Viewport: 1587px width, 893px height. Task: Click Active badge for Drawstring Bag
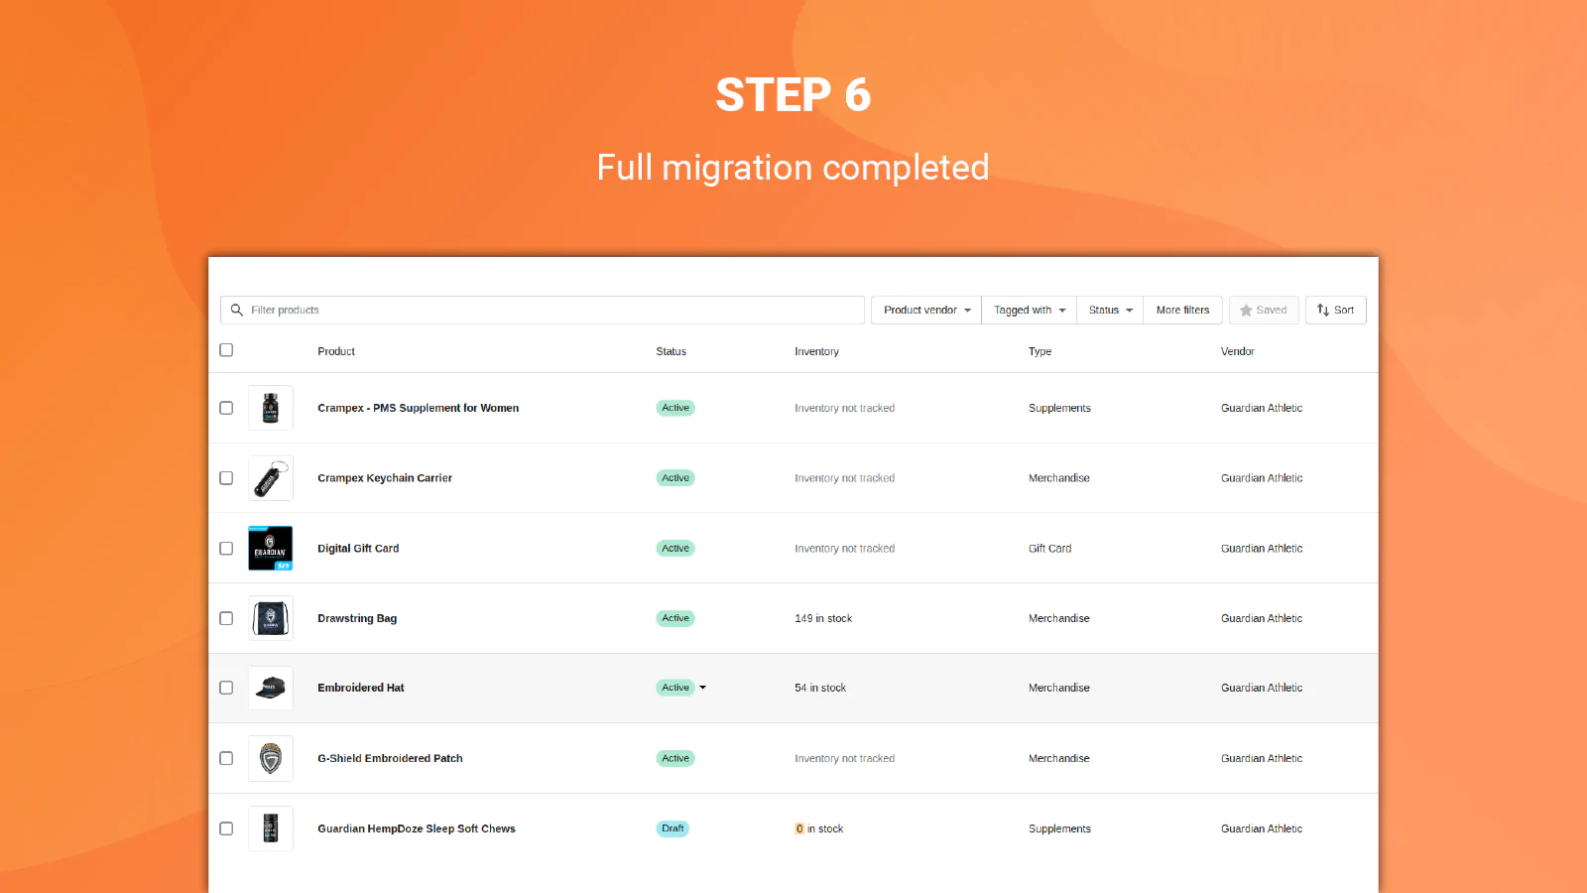[x=675, y=618]
